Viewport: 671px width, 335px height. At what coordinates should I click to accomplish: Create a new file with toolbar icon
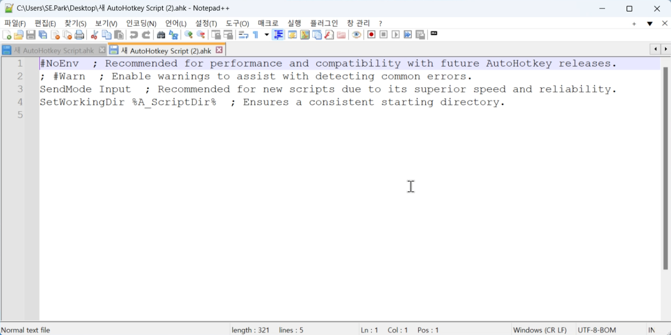(7, 35)
